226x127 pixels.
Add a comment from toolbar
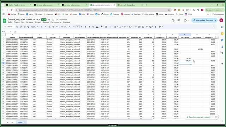coord(139,27)
